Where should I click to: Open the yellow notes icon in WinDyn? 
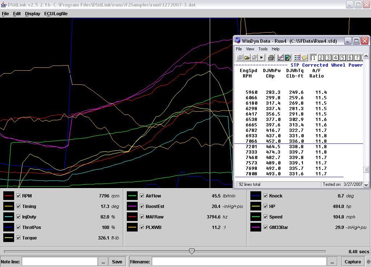[x=304, y=58]
